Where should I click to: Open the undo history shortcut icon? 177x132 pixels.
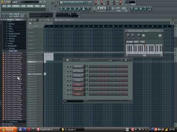[61, 9]
